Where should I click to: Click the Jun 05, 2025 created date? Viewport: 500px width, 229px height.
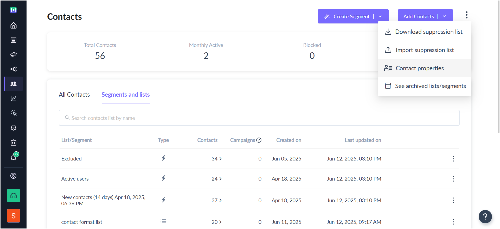[x=287, y=159]
